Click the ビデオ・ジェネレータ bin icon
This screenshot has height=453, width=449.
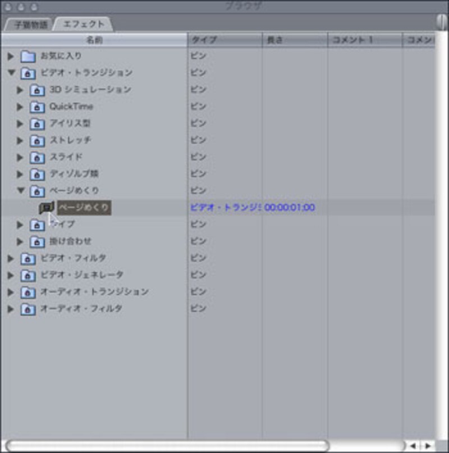tap(28, 276)
